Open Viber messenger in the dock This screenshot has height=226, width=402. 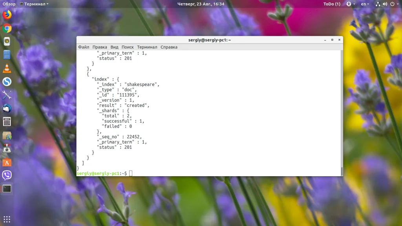(x=7, y=175)
